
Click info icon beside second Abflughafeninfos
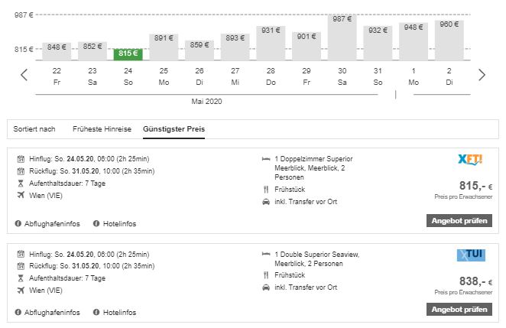point(18,312)
